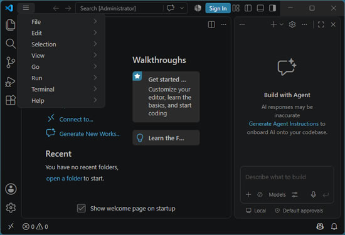
Task: Click the hamburger application menu icon
Action: point(26,8)
